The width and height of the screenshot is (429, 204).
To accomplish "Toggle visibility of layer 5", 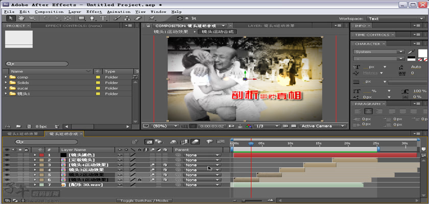I will click(7, 175).
